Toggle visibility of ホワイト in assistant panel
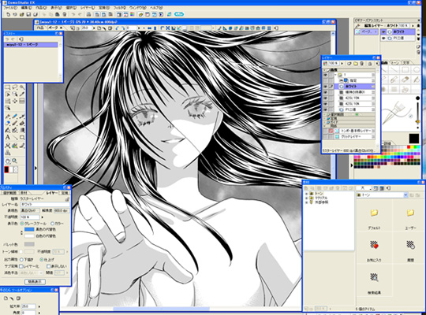426x315 pixels. [383, 32]
